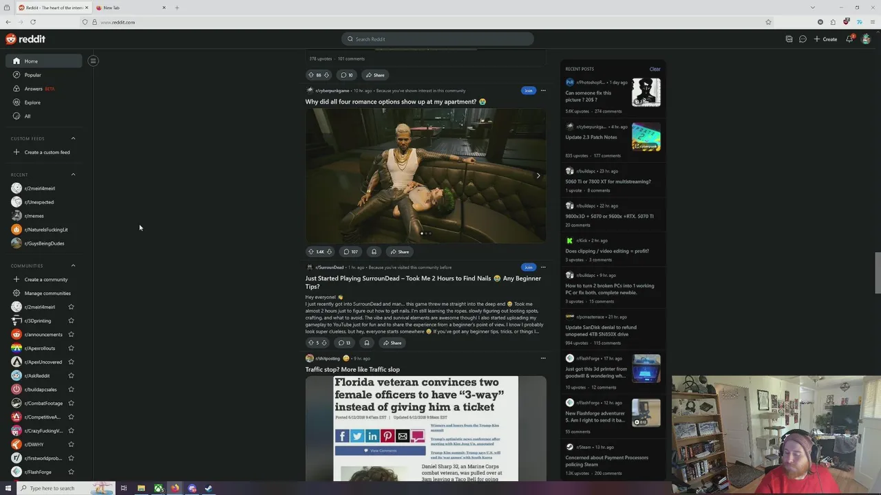Open the browser's list all tabs dropdown
881x495 pixels.
coord(812,8)
